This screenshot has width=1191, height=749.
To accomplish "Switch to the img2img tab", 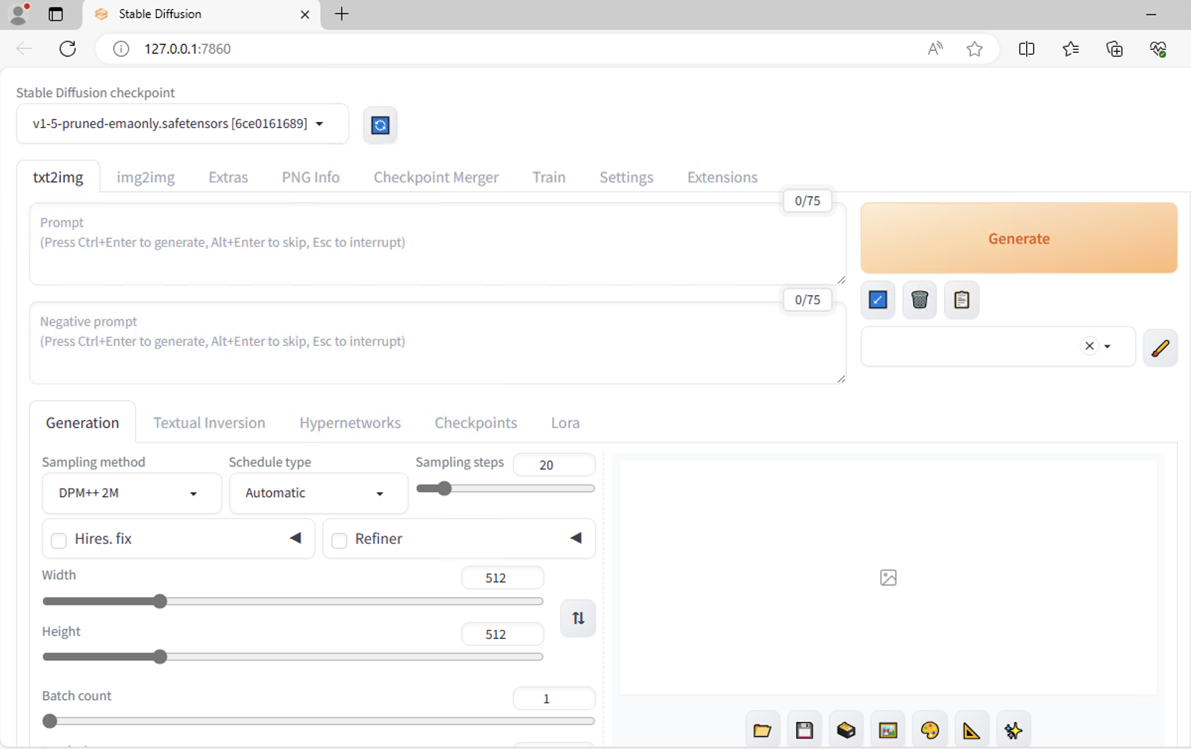I will 145,177.
